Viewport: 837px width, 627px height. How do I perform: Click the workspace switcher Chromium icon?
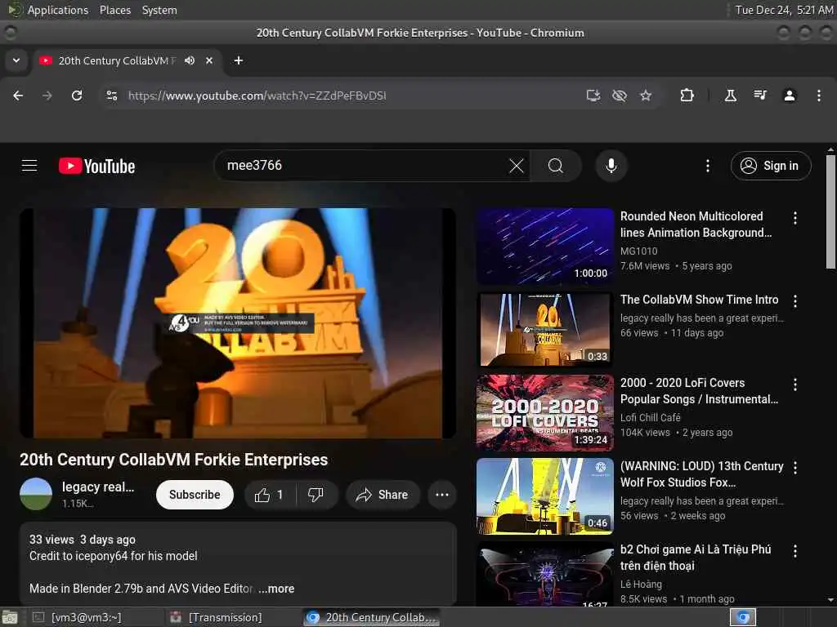click(x=743, y=617)
